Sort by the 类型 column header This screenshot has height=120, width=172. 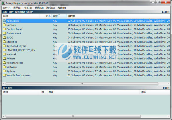(55, 16)
